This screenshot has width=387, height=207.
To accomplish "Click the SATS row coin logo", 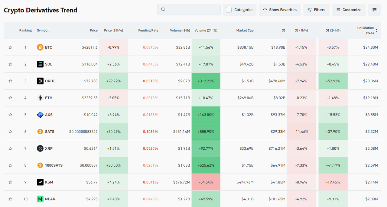I will click(x=40, y=132).
